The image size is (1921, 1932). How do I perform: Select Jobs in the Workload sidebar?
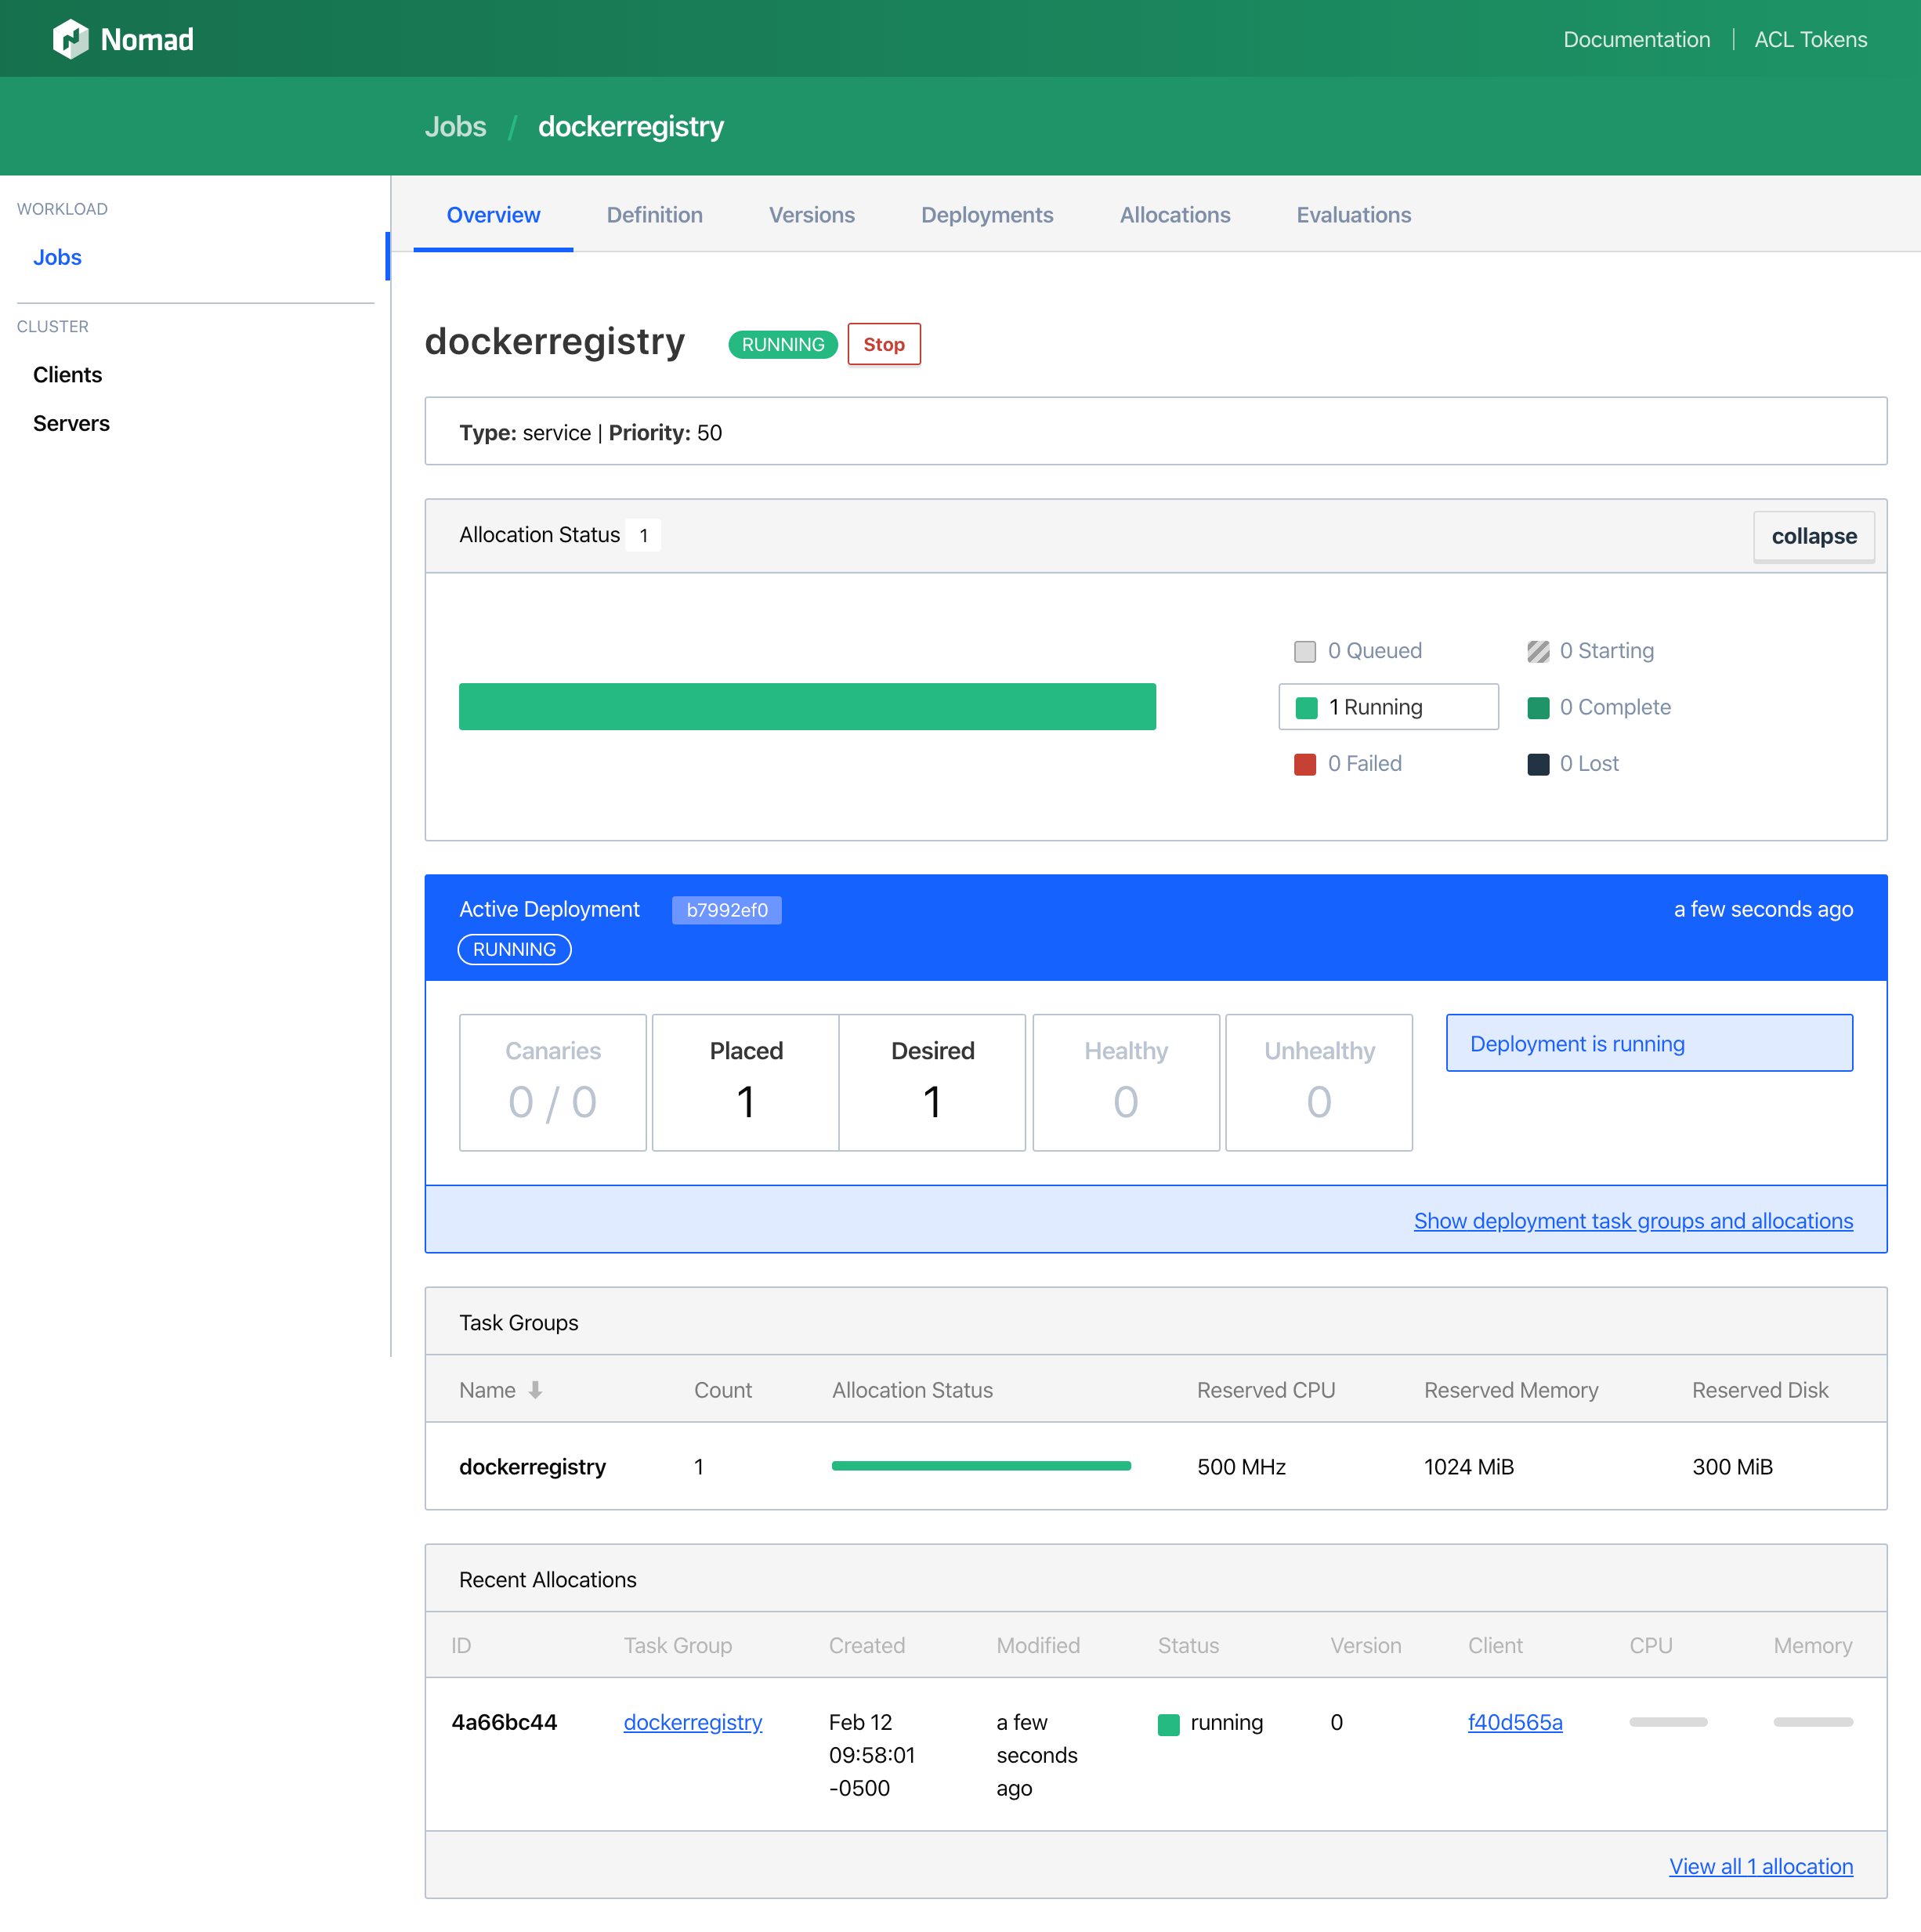[x=57, y=257]
